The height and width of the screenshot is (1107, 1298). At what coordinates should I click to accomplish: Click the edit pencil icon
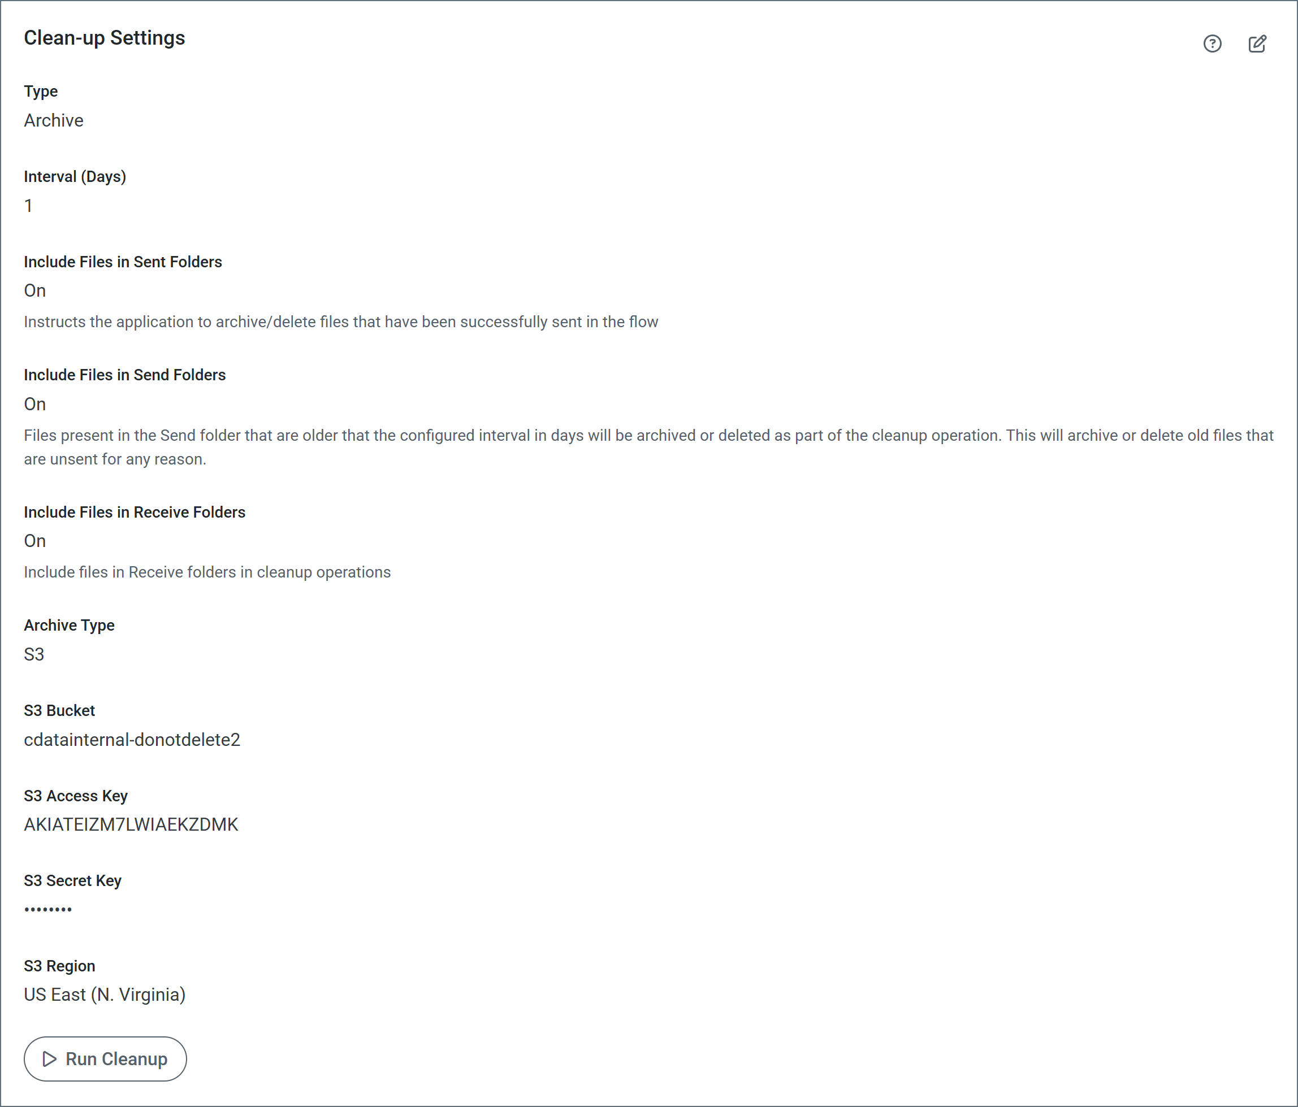point(1257,44)
